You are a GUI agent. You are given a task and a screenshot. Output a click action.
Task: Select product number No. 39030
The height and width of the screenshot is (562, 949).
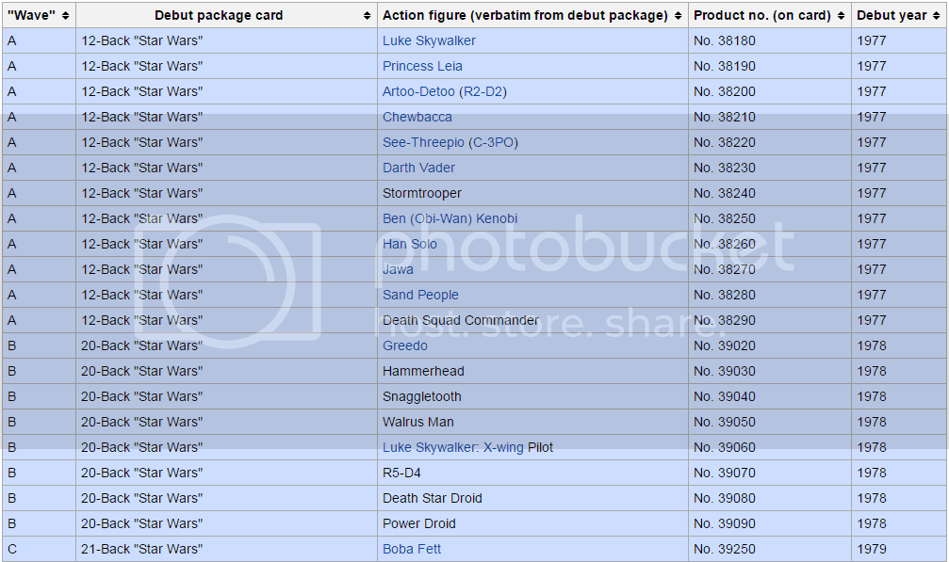coord(725,371)
